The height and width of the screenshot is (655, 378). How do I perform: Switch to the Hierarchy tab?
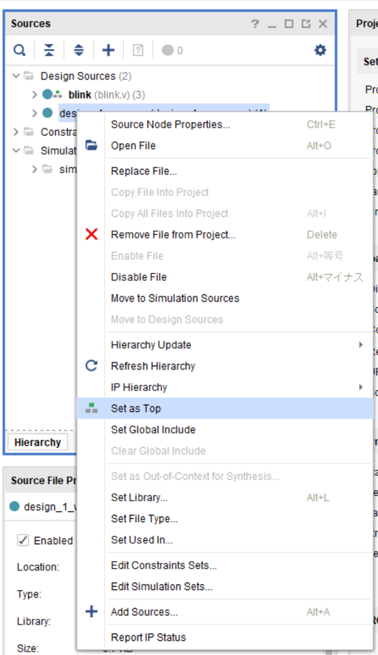pos(37,442)
